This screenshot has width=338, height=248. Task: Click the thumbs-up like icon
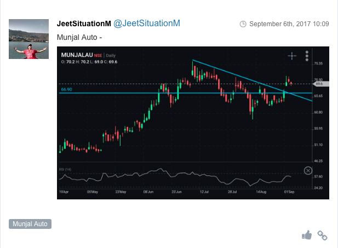tap(307, 235)
